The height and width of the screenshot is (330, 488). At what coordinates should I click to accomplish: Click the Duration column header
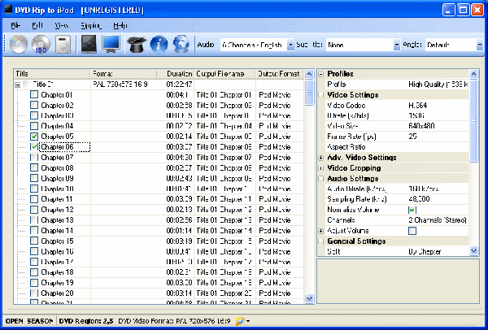coord(179,74)
